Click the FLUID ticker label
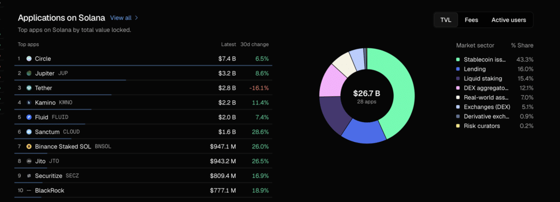Image resolution: width=560 pixels, height=202 pixels. tap(60, 117)
